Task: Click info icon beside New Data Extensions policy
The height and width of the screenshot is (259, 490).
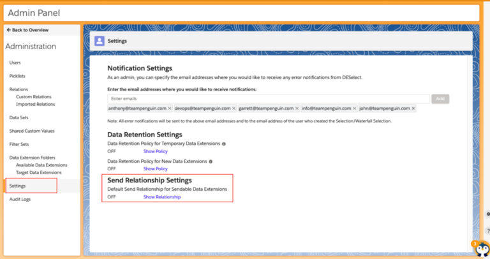Action: (x=211, y=161)
